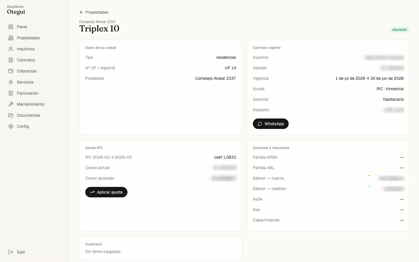Click the alquilada status badge
The image size is (419, 262).
pyautogui.click(x=399, y=30)
